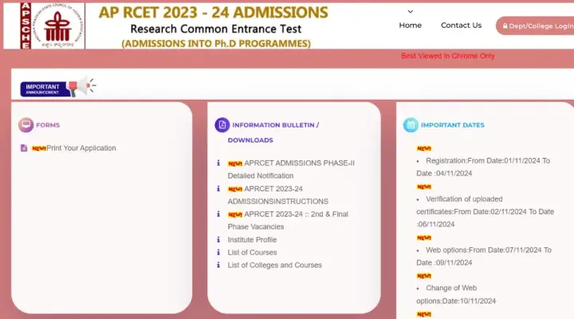This screenshot has height=319, width=574.
Task: Click the info icon beside Institute Profile
Action: pyautogui.click(x=218, y=239)
